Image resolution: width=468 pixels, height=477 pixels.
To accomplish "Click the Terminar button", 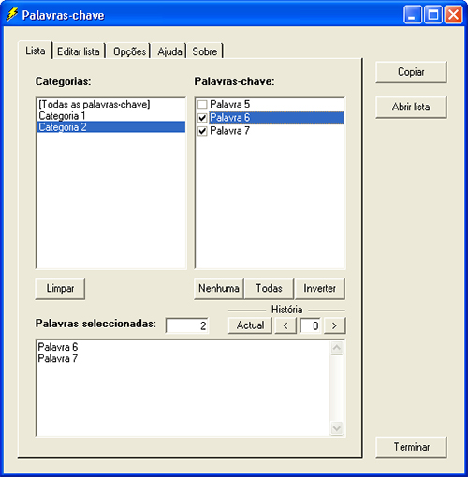I will point(411,447).
